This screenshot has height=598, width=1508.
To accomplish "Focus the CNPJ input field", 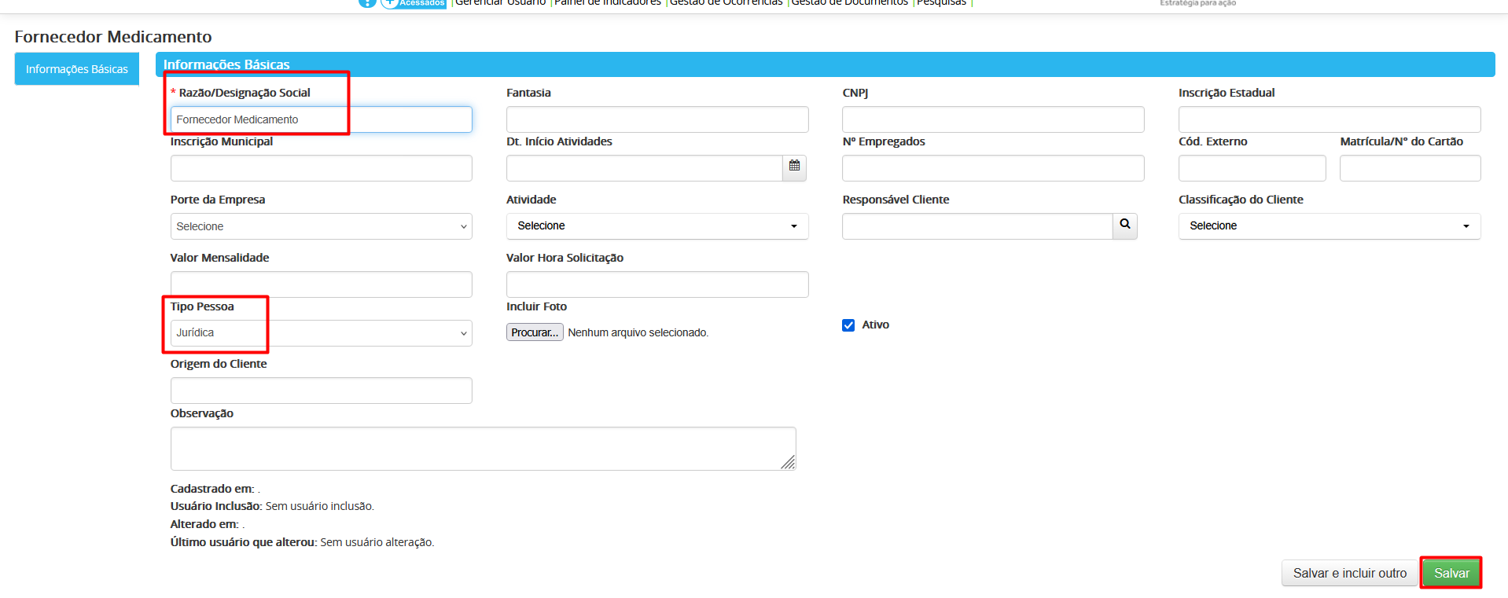I will coord(992,119).
